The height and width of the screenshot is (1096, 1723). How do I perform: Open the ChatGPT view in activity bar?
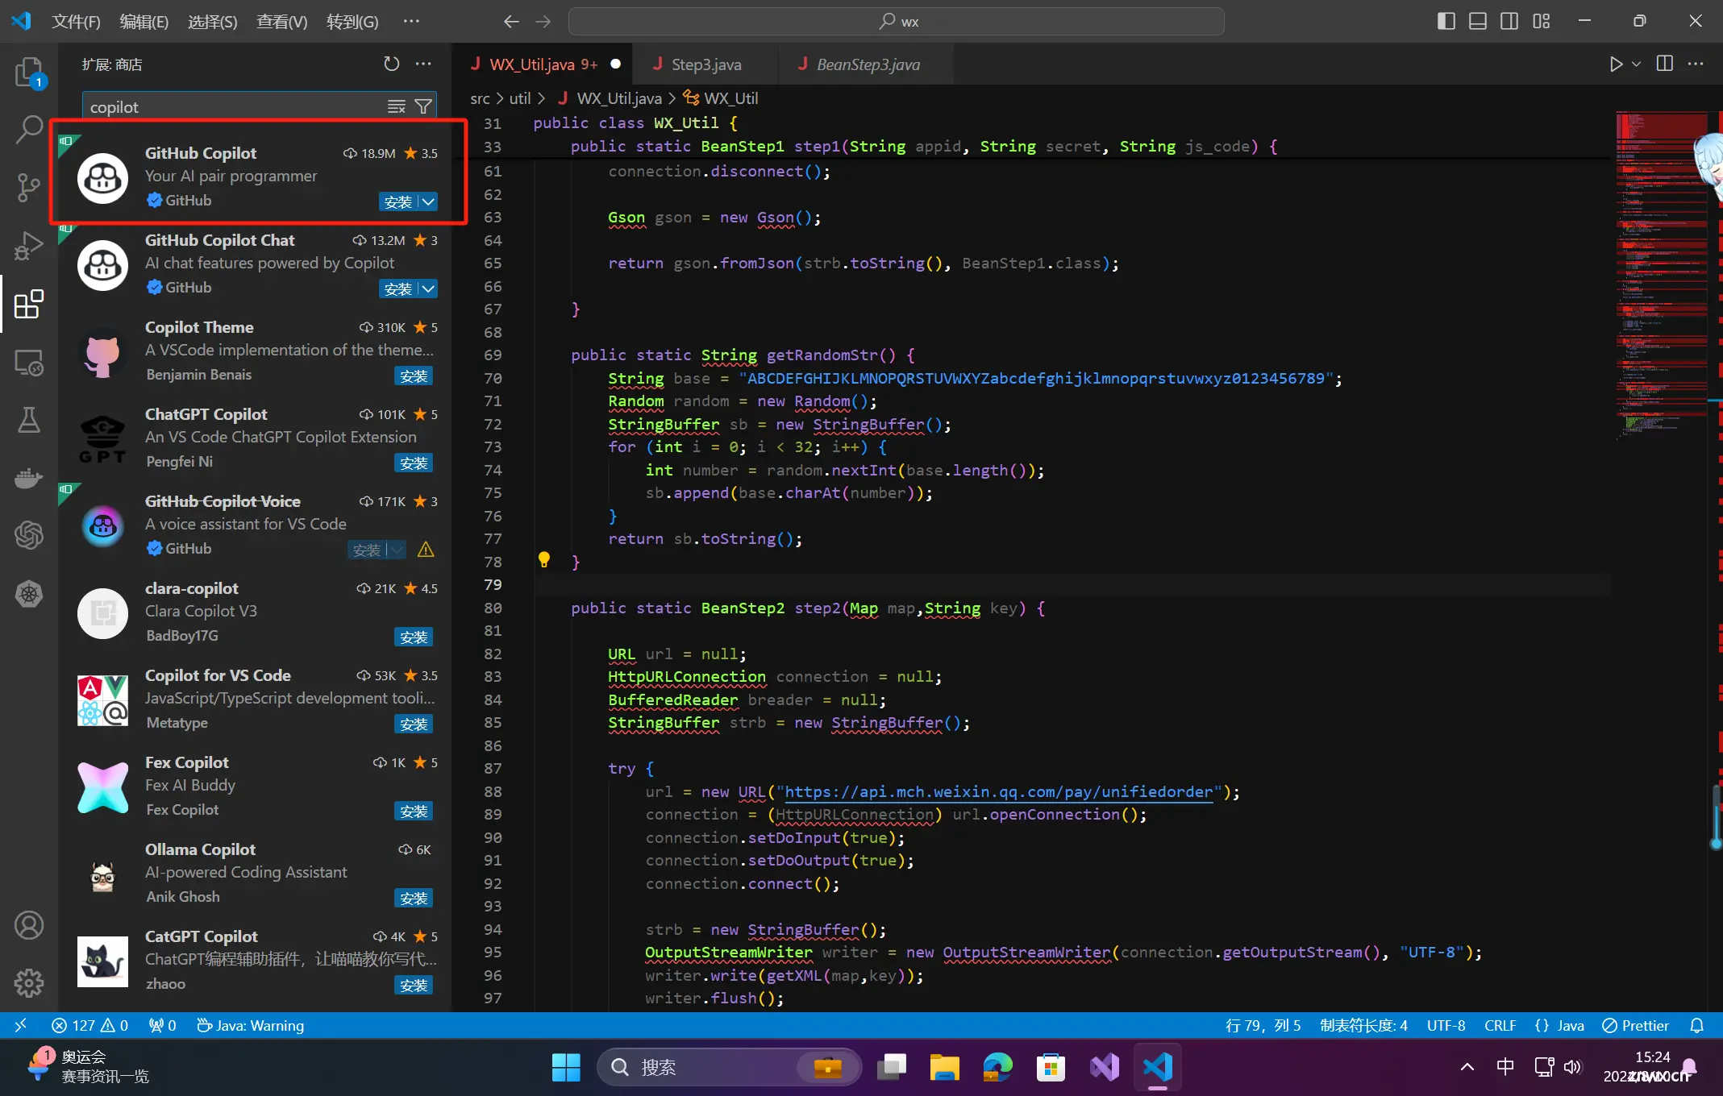pos(29,534)
